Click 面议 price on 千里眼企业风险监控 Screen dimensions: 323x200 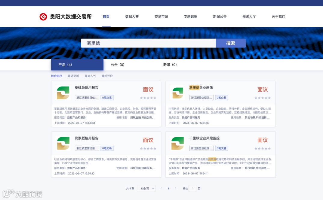(263, 140)
